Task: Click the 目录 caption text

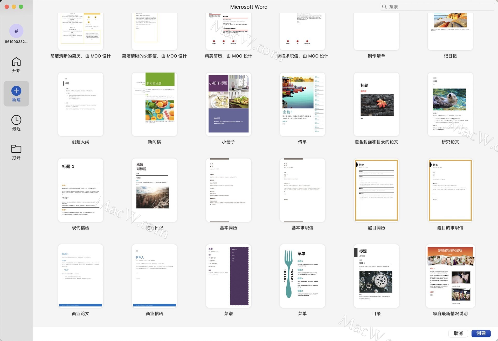Action: tap(376, 314)
